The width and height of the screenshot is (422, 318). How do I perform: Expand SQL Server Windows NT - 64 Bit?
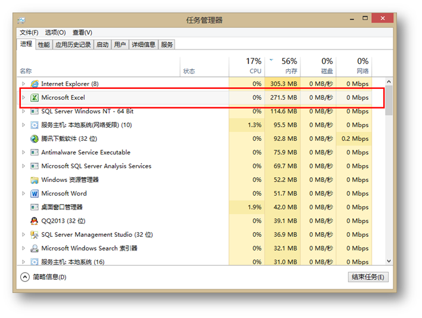(23, 112)
